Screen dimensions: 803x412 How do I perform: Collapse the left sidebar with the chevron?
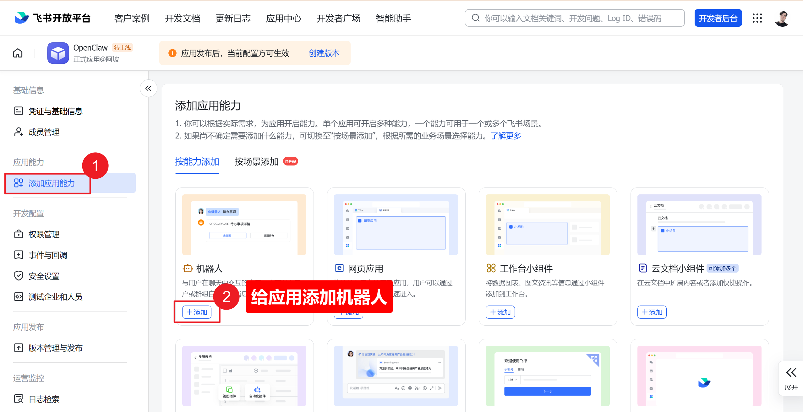point(148,88)
